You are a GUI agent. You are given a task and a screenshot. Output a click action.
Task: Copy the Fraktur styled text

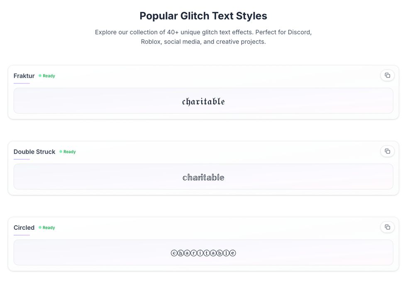pos(387,75)
